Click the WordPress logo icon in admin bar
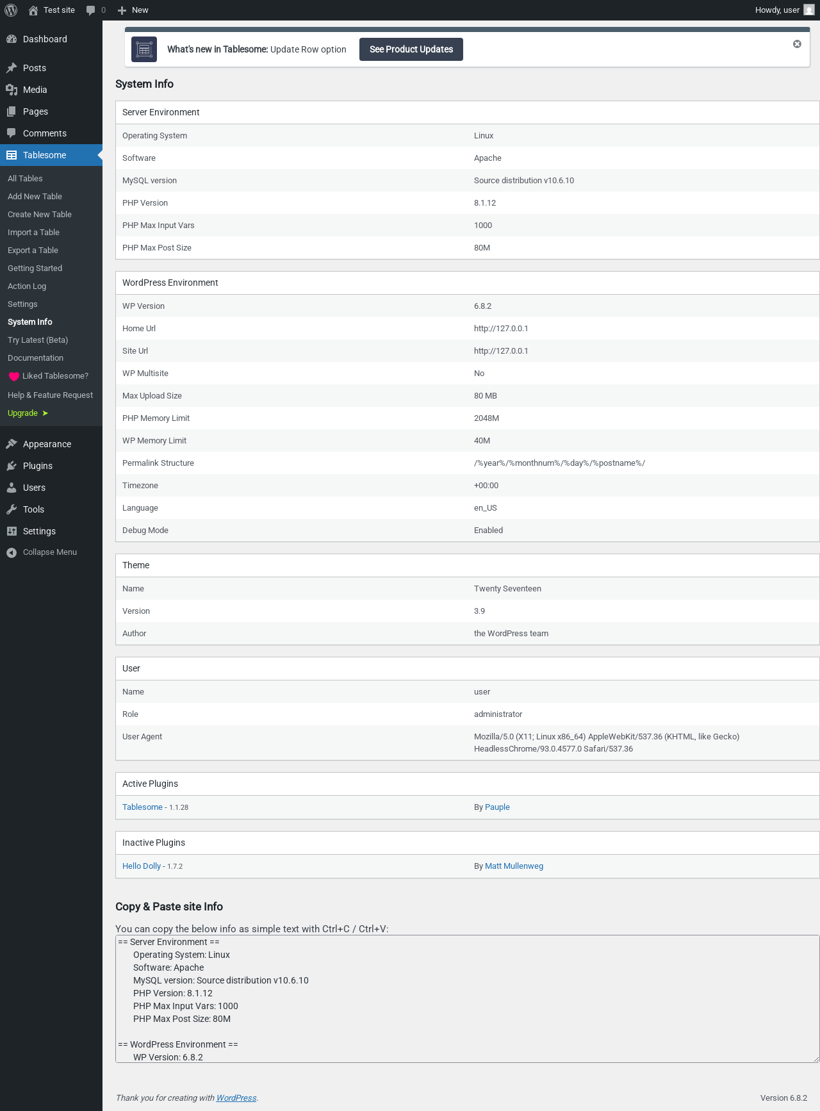The width and height of the screenshot is (820, 1111). pyautogui.click(x=11, y=10)
